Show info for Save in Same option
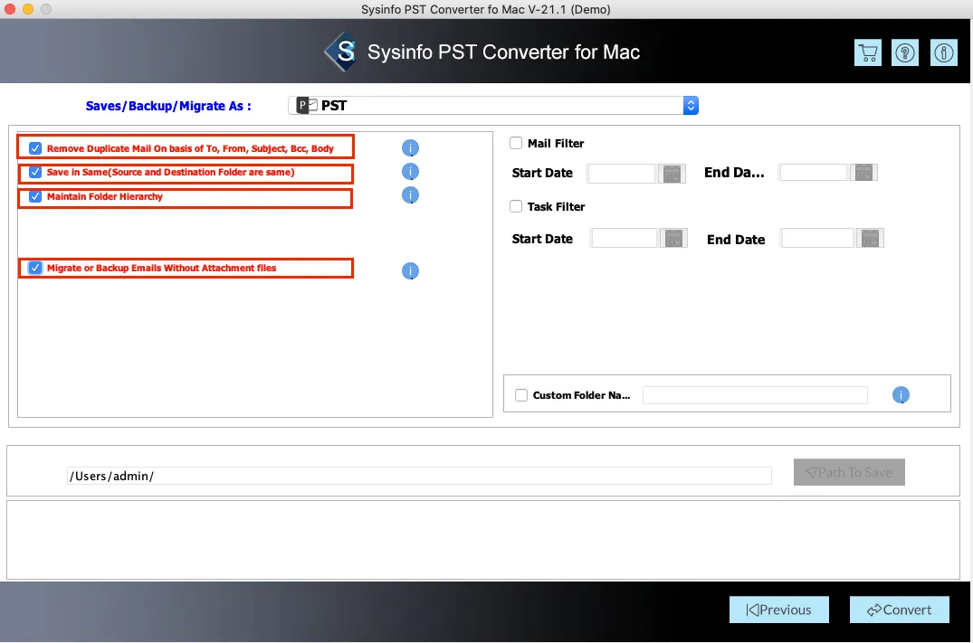The height and width of the screenshot is (643, 973). point(410,172)
